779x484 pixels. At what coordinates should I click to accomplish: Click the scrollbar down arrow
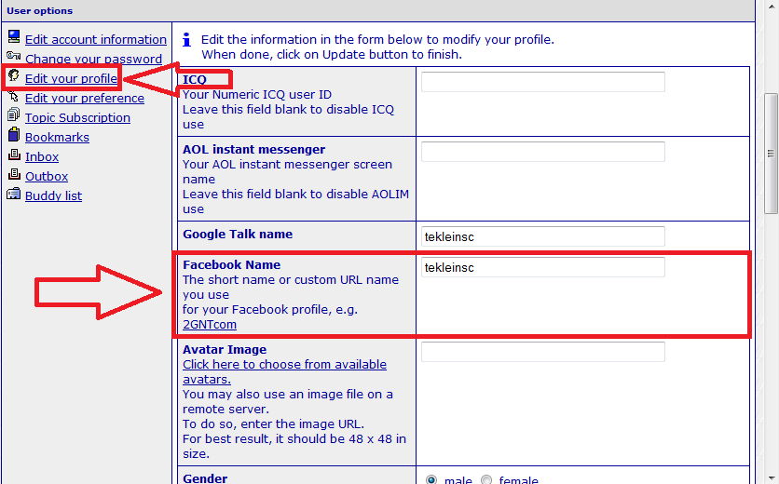tap(771, 478)
